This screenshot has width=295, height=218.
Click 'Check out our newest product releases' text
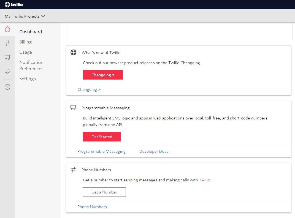[x=142, y=63]
